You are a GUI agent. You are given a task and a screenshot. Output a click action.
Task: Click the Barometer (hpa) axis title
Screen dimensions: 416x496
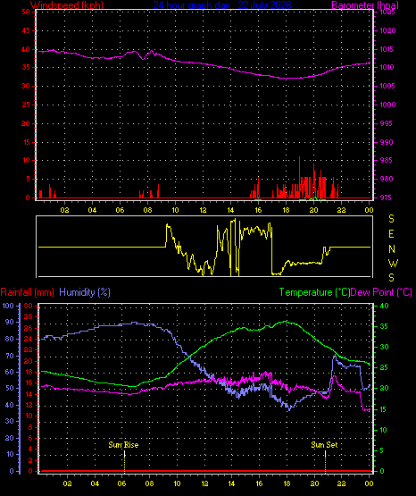[365, 4]
